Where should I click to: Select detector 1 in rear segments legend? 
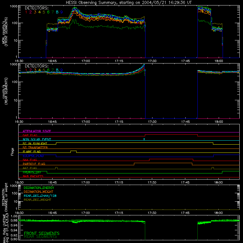(26, 70)
